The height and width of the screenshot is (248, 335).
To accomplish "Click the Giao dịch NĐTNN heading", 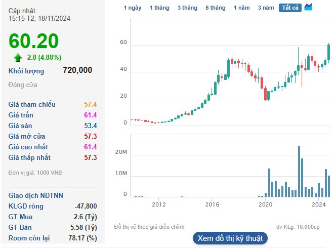I will coord(35,195).
